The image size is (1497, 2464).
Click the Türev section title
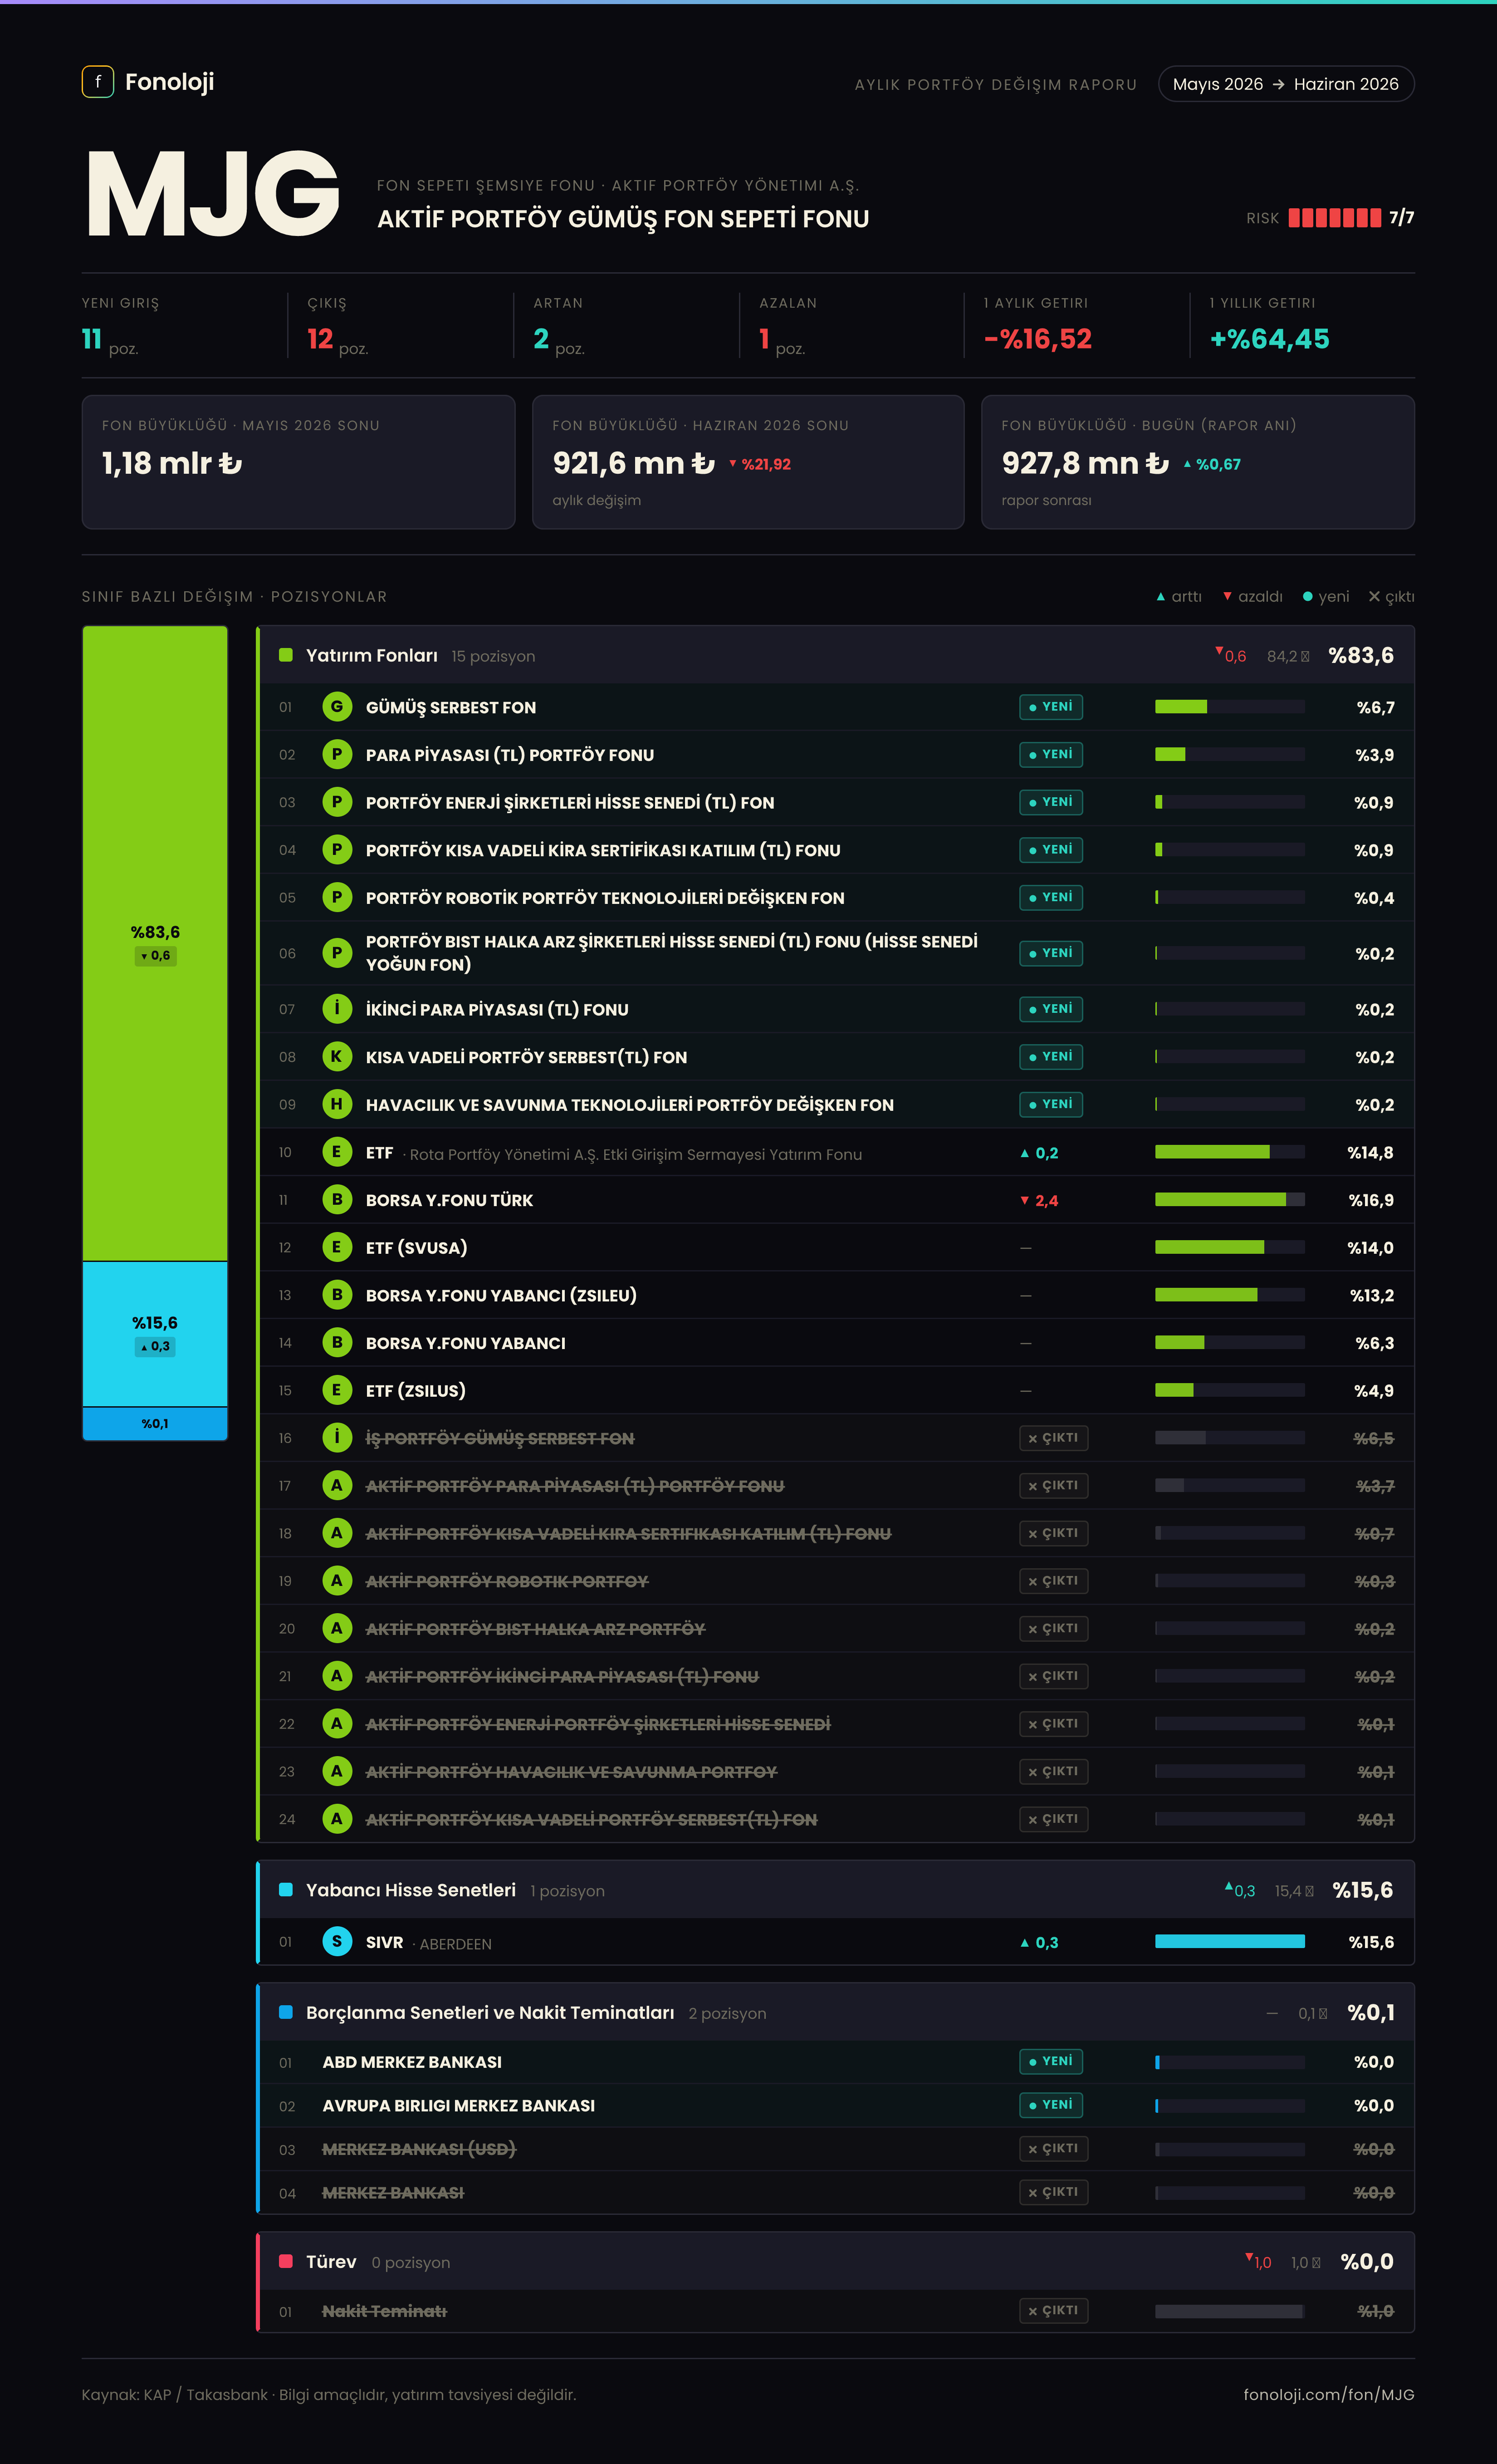(331, 2261)
